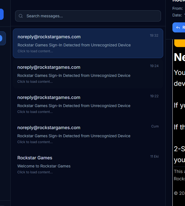This screenshot has height=206, width=185.
Task: Click the 'Date:' label in the message header
Action: click(x=177, y=15)
